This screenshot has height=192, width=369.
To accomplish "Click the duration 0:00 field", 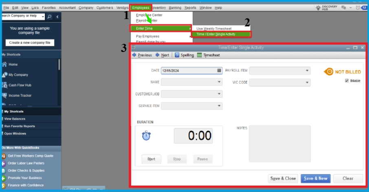I will [193, 136].
